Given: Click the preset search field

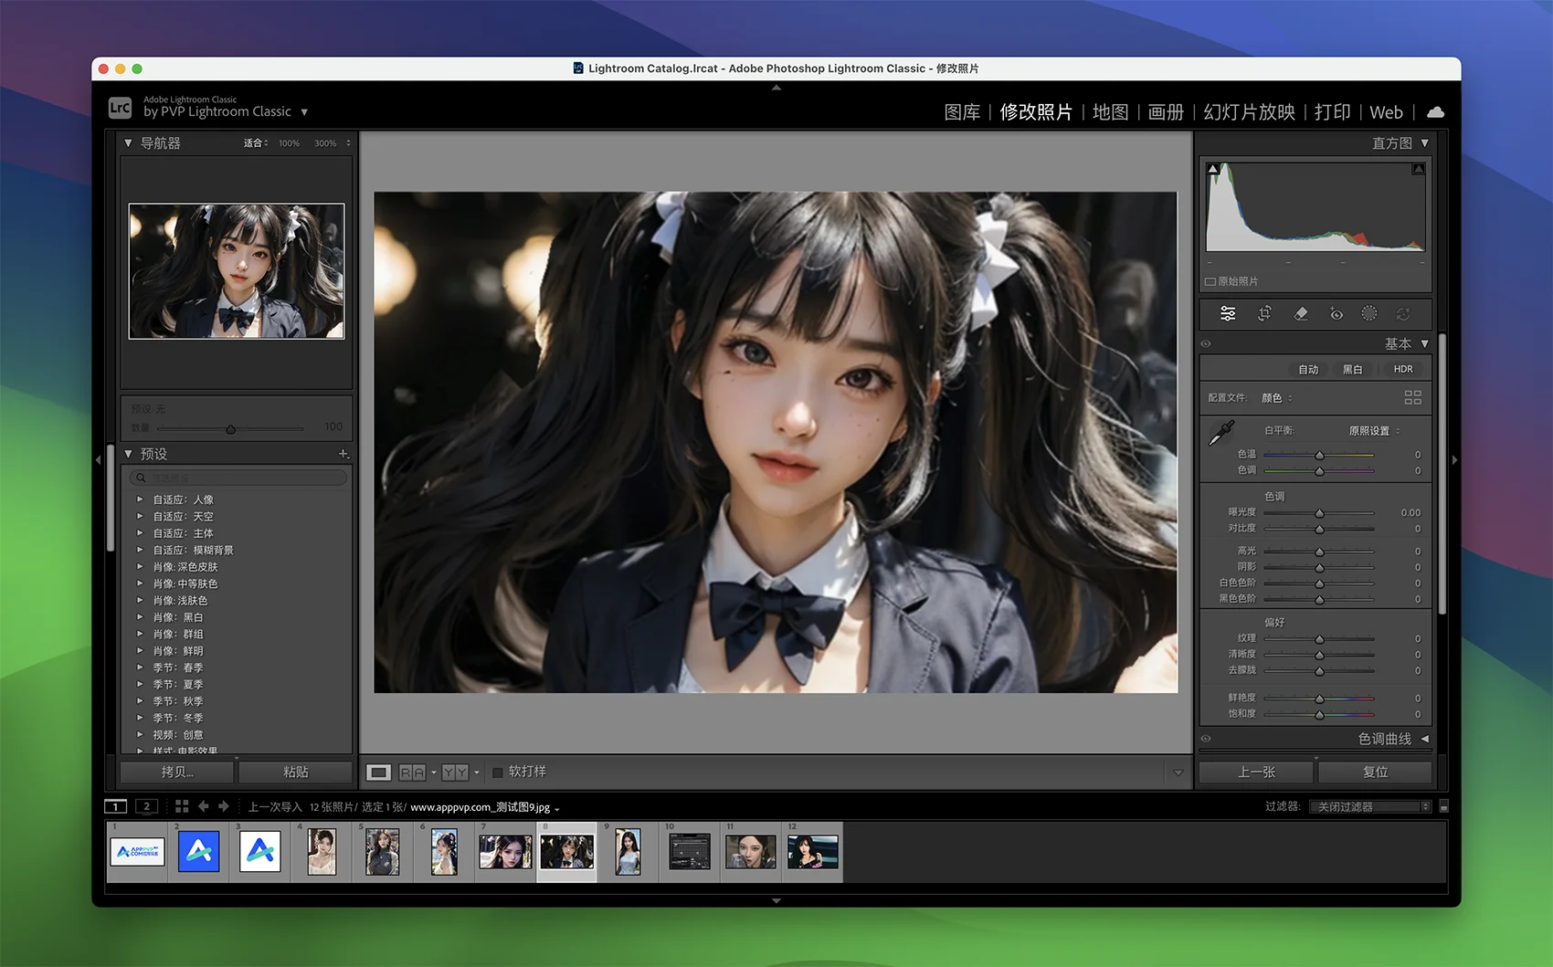Looking at the screenshot, I should click(238, 478).
